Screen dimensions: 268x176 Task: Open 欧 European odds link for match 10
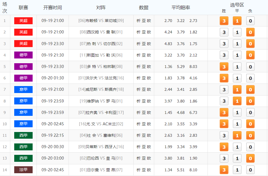(x=149, y=124)
